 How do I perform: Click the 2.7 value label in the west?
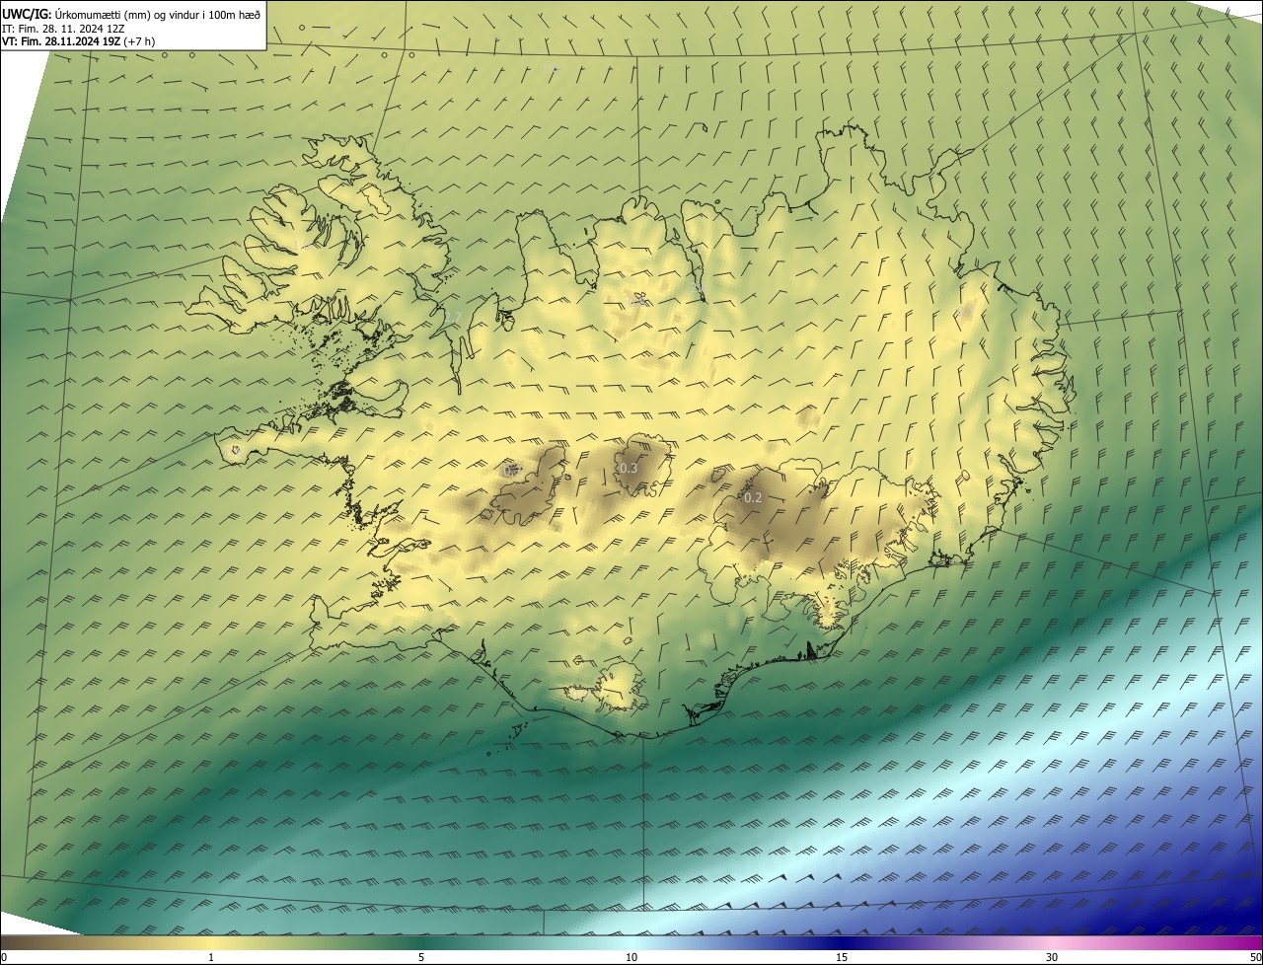[452, 316]
